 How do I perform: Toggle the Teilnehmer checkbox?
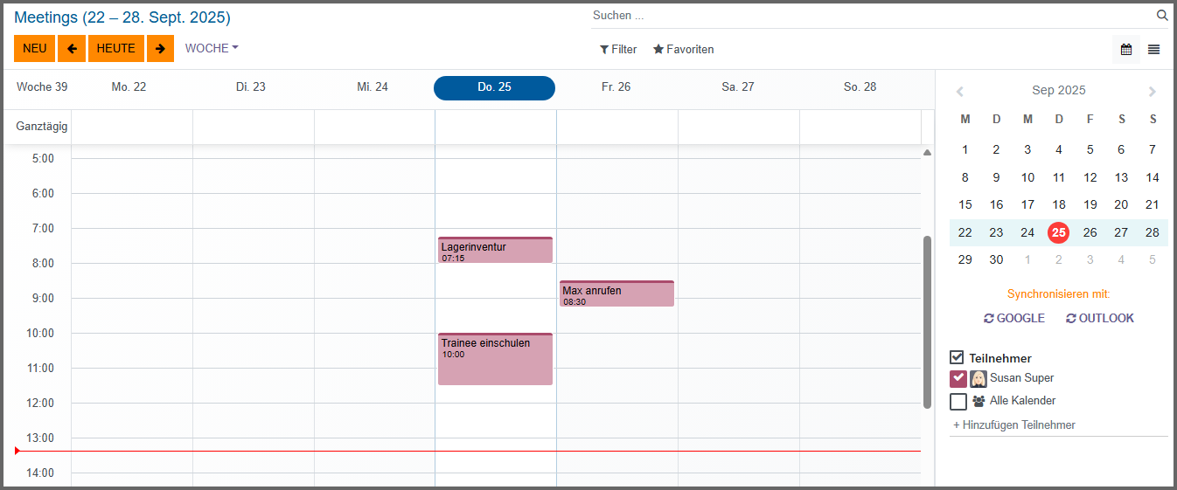(958, 357)
